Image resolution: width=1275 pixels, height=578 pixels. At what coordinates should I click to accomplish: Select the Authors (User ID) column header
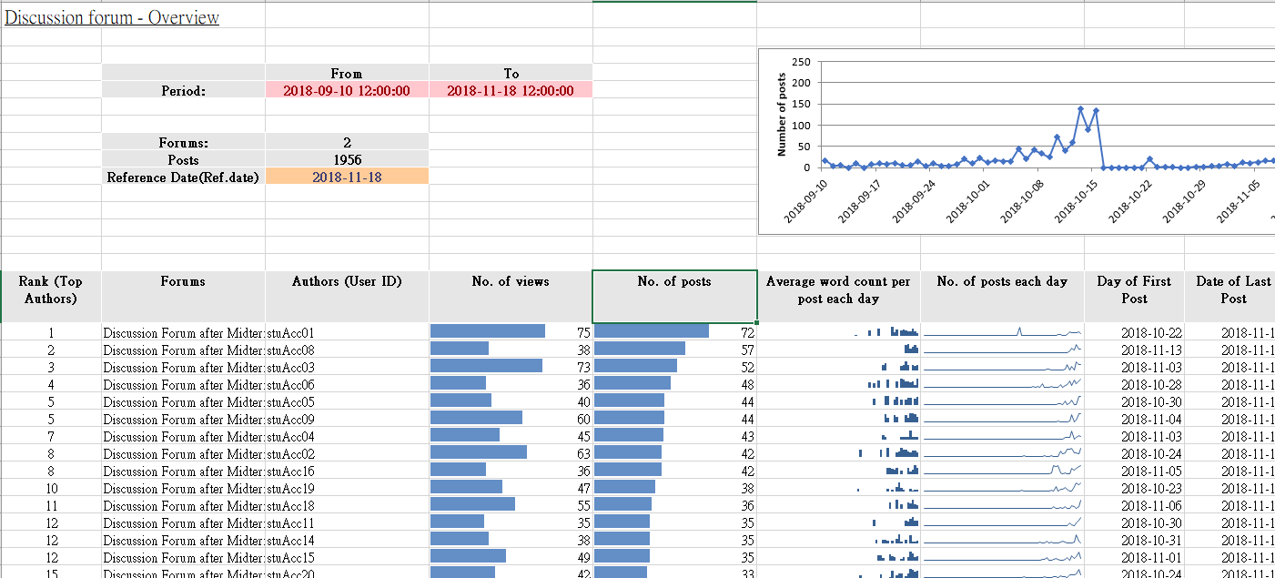(347, 282)
